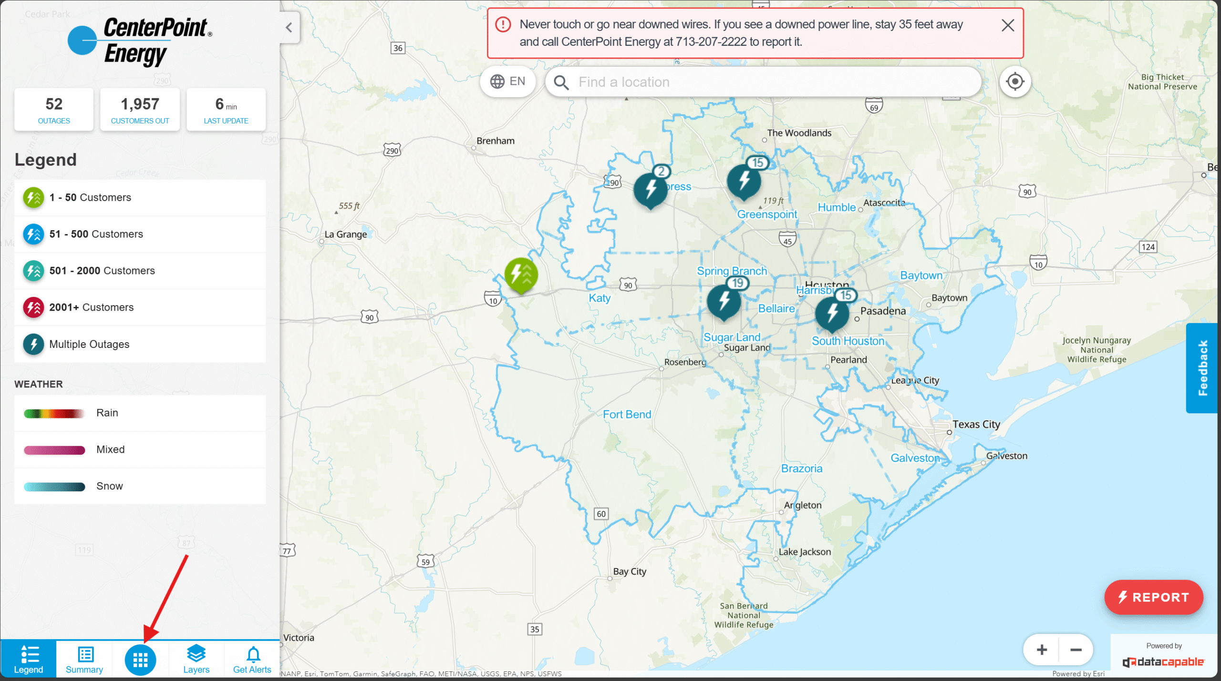1221x681 pixels.
Task: Expand the Feedback tab on the right
Action: click(x=1203, y=368)
